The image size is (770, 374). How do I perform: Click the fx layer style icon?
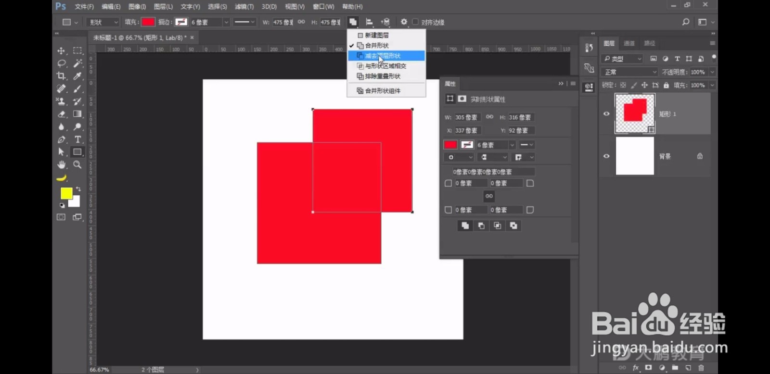pos(635,368)
